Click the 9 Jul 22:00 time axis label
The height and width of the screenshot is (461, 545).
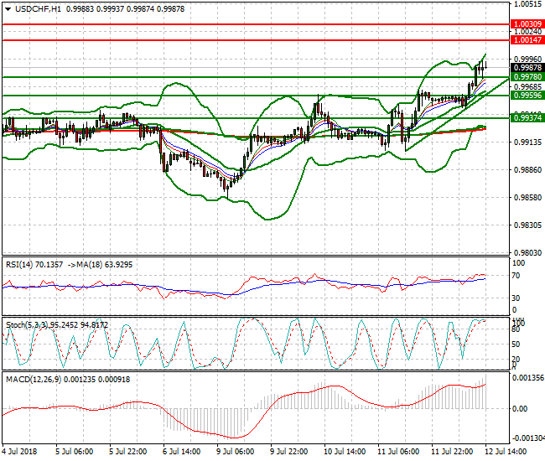(289, 452)
